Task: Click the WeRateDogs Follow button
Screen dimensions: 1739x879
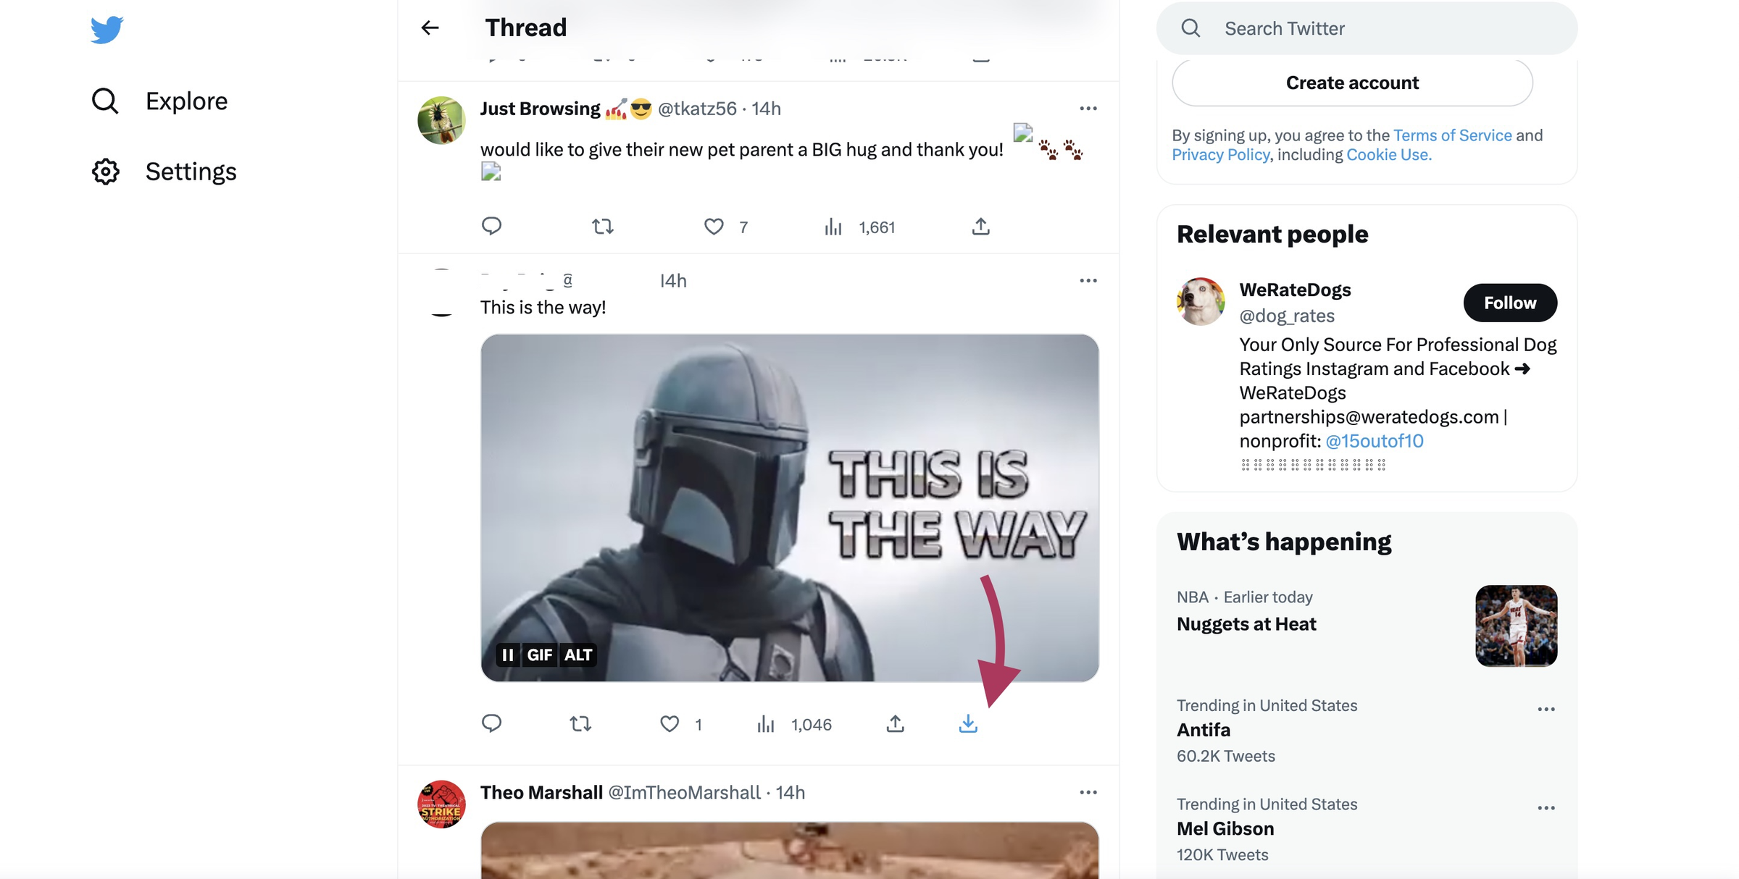Action: (1510, 303)
